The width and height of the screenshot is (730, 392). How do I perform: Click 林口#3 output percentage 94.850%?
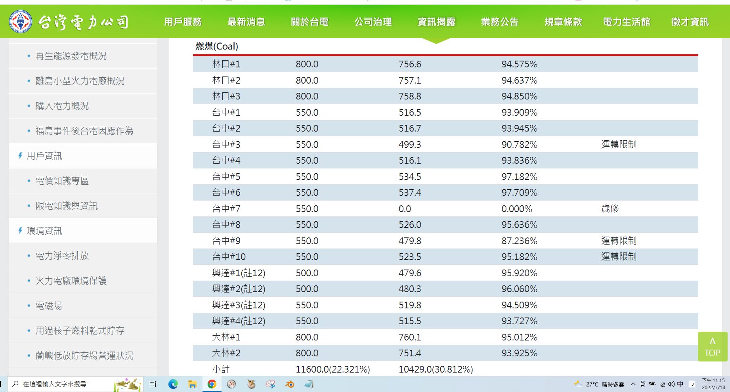tap(519, 96)
